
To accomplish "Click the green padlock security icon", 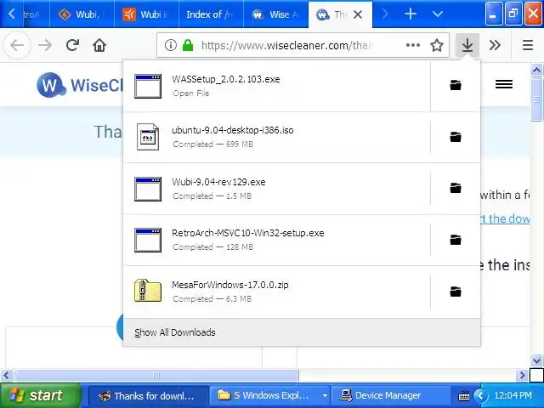I will point(188,45).
